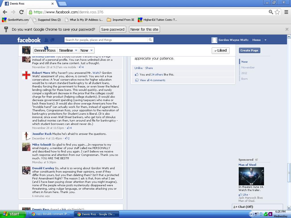
Task: Click Robert More's red cross avatar
Action: tap(26, 75)
